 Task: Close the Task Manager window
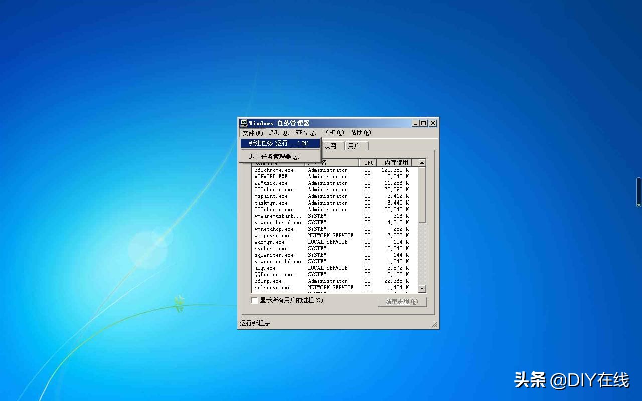click(x=432, y=123)
